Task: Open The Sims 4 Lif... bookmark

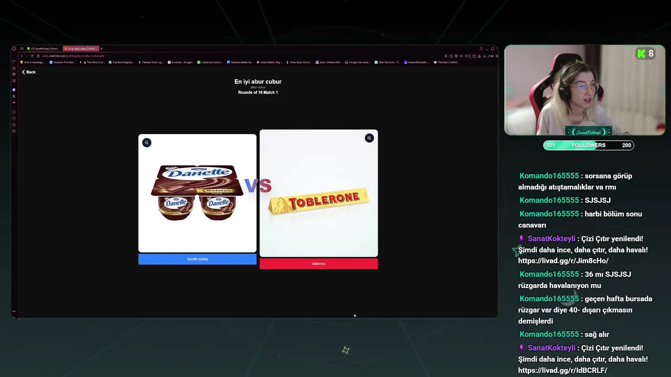Action: pos(92,62)
